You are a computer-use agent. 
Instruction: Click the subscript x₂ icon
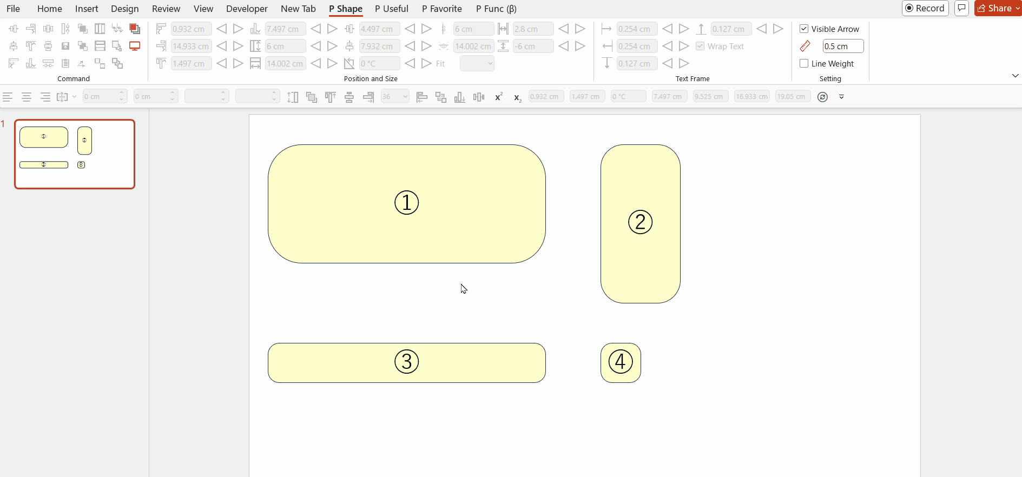click(x=517, y=97)
